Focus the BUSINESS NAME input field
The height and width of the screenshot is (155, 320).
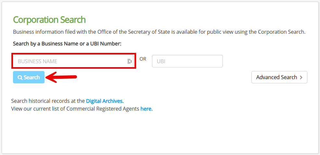tap(73, 61)
